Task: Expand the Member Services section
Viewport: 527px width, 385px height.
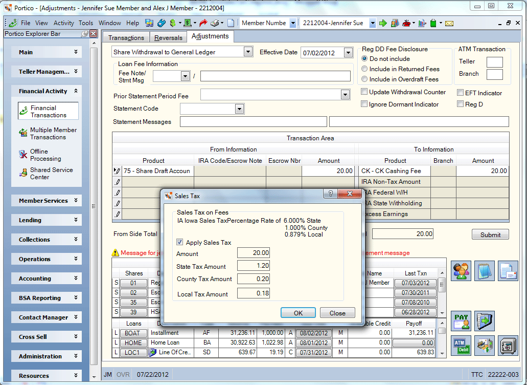Action: click(47, 200)
